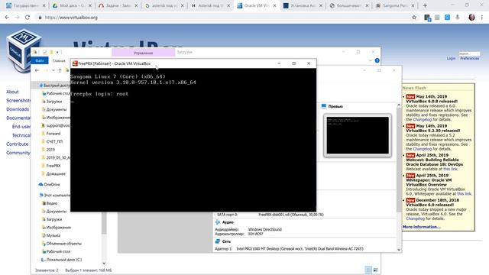Click the Login link on VirtualBox site
489x275 pixels.
[451, 58]
